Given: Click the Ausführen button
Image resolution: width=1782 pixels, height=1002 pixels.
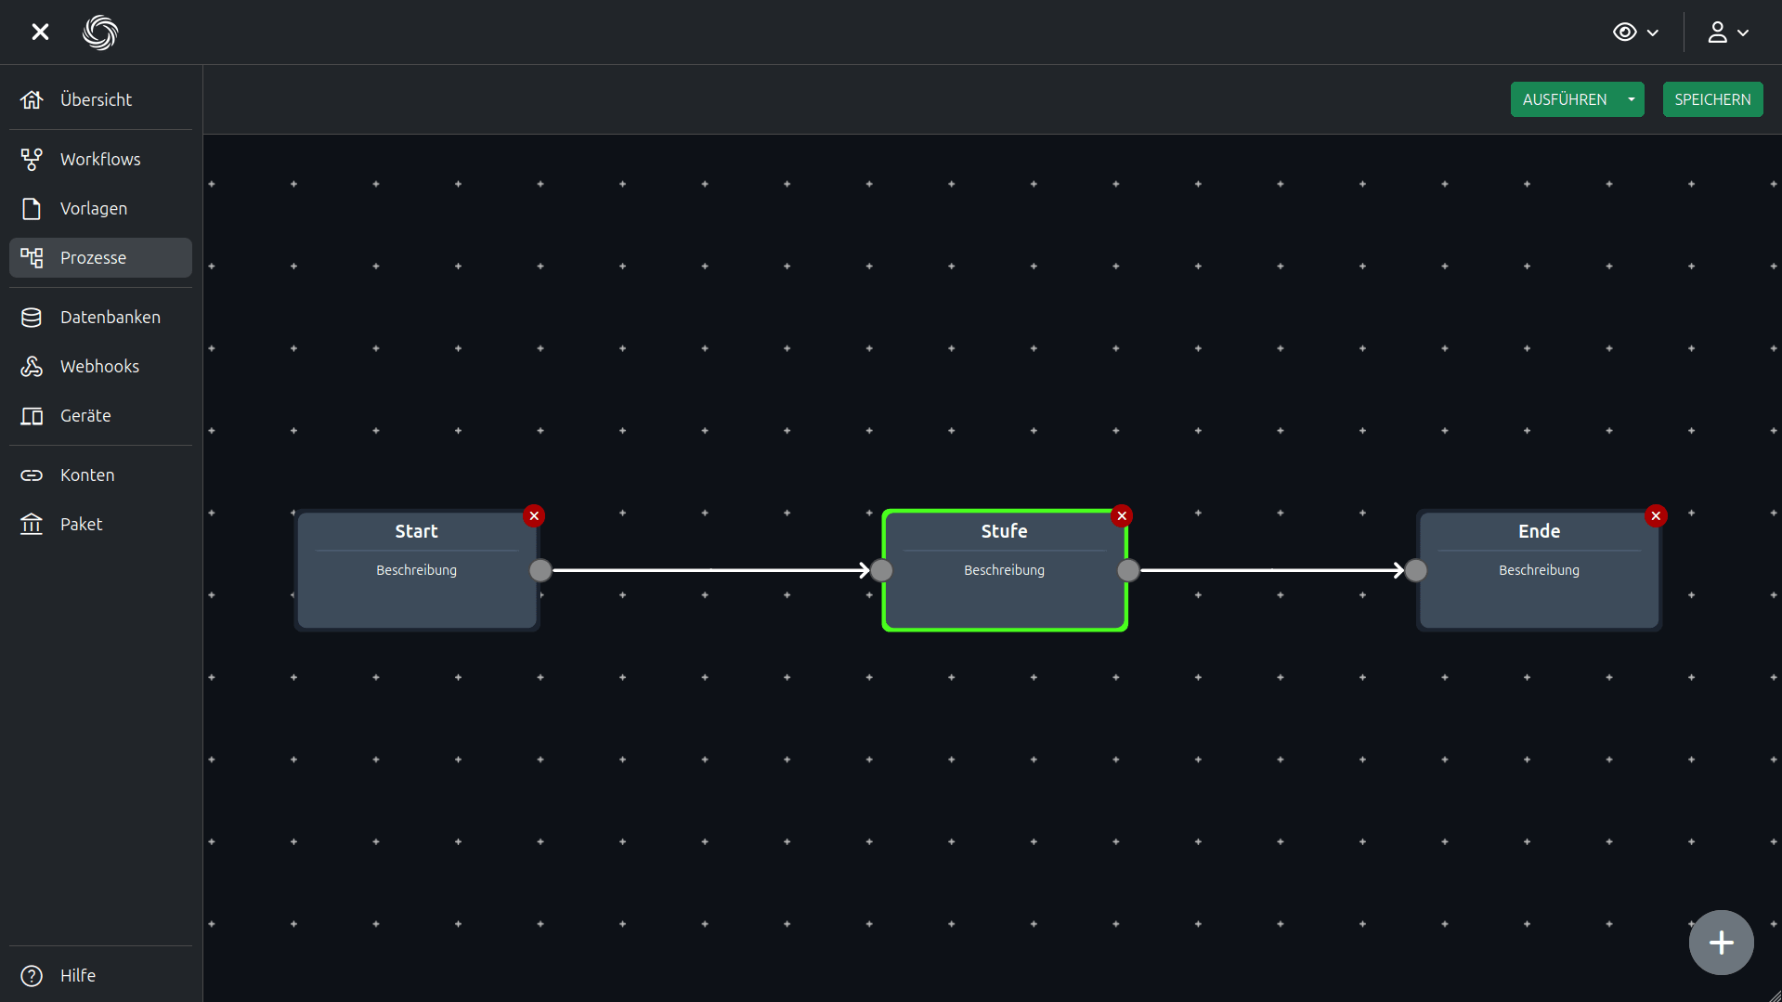Looking at the screenshot, I should tap(1565, 99).
